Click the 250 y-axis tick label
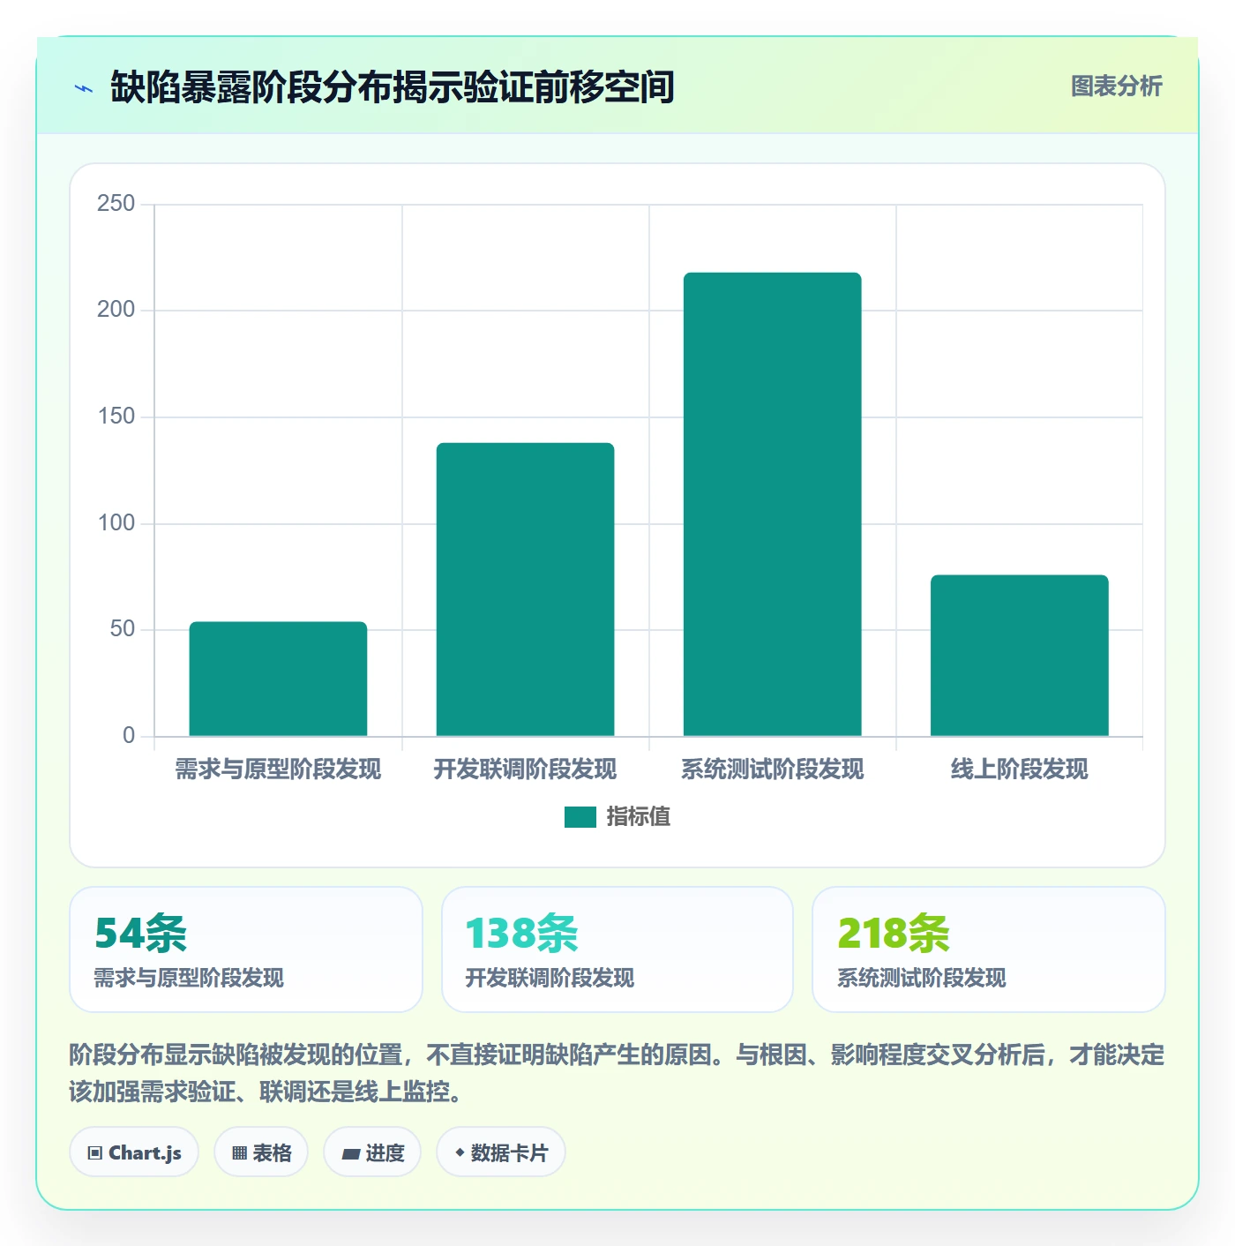Viewport: 1235px width, 1246px height. point(116,204)
